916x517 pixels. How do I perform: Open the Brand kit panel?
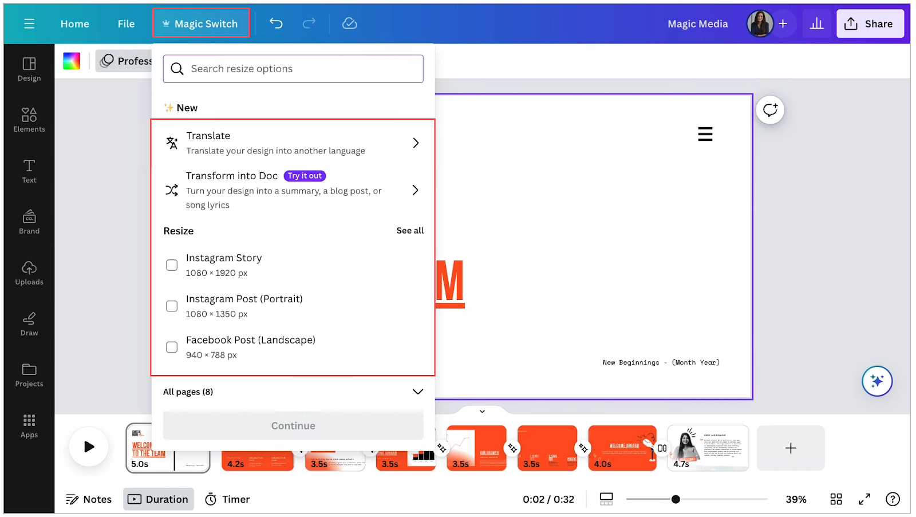(29, 222)
